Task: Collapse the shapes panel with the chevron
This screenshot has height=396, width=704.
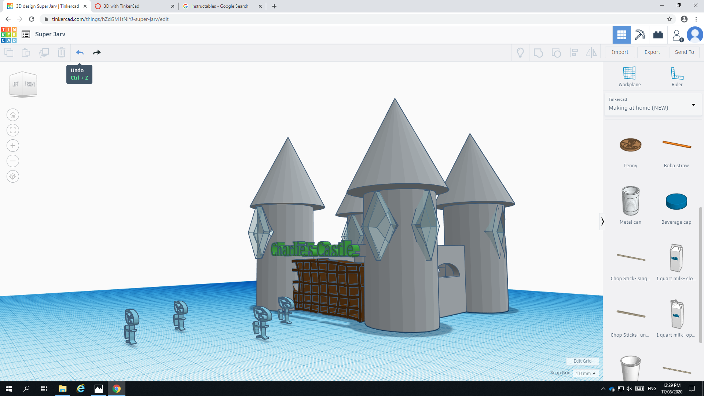Action: click(x=602, y=221)
